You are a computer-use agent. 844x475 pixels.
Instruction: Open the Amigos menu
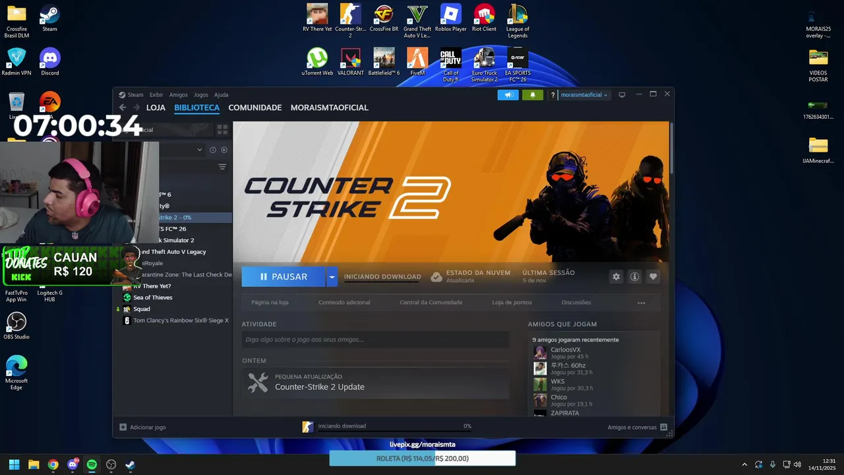pos(178,95)
